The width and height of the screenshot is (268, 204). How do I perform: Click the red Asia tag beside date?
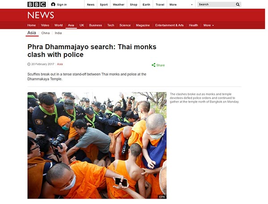pyautogui.click(x=60, y=64)
